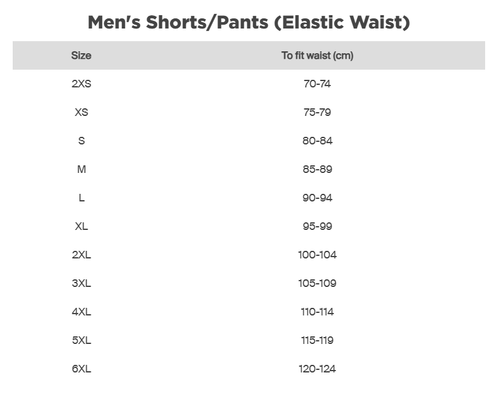Select the 4XL size cell
The height and width of the screenshot is (394, 501).
(81, 312)
